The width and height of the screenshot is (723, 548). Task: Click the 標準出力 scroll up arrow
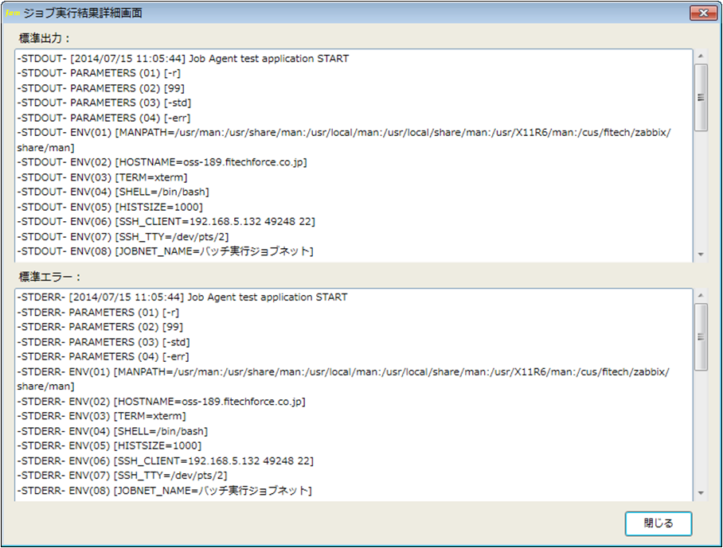(x=701, y=56)
